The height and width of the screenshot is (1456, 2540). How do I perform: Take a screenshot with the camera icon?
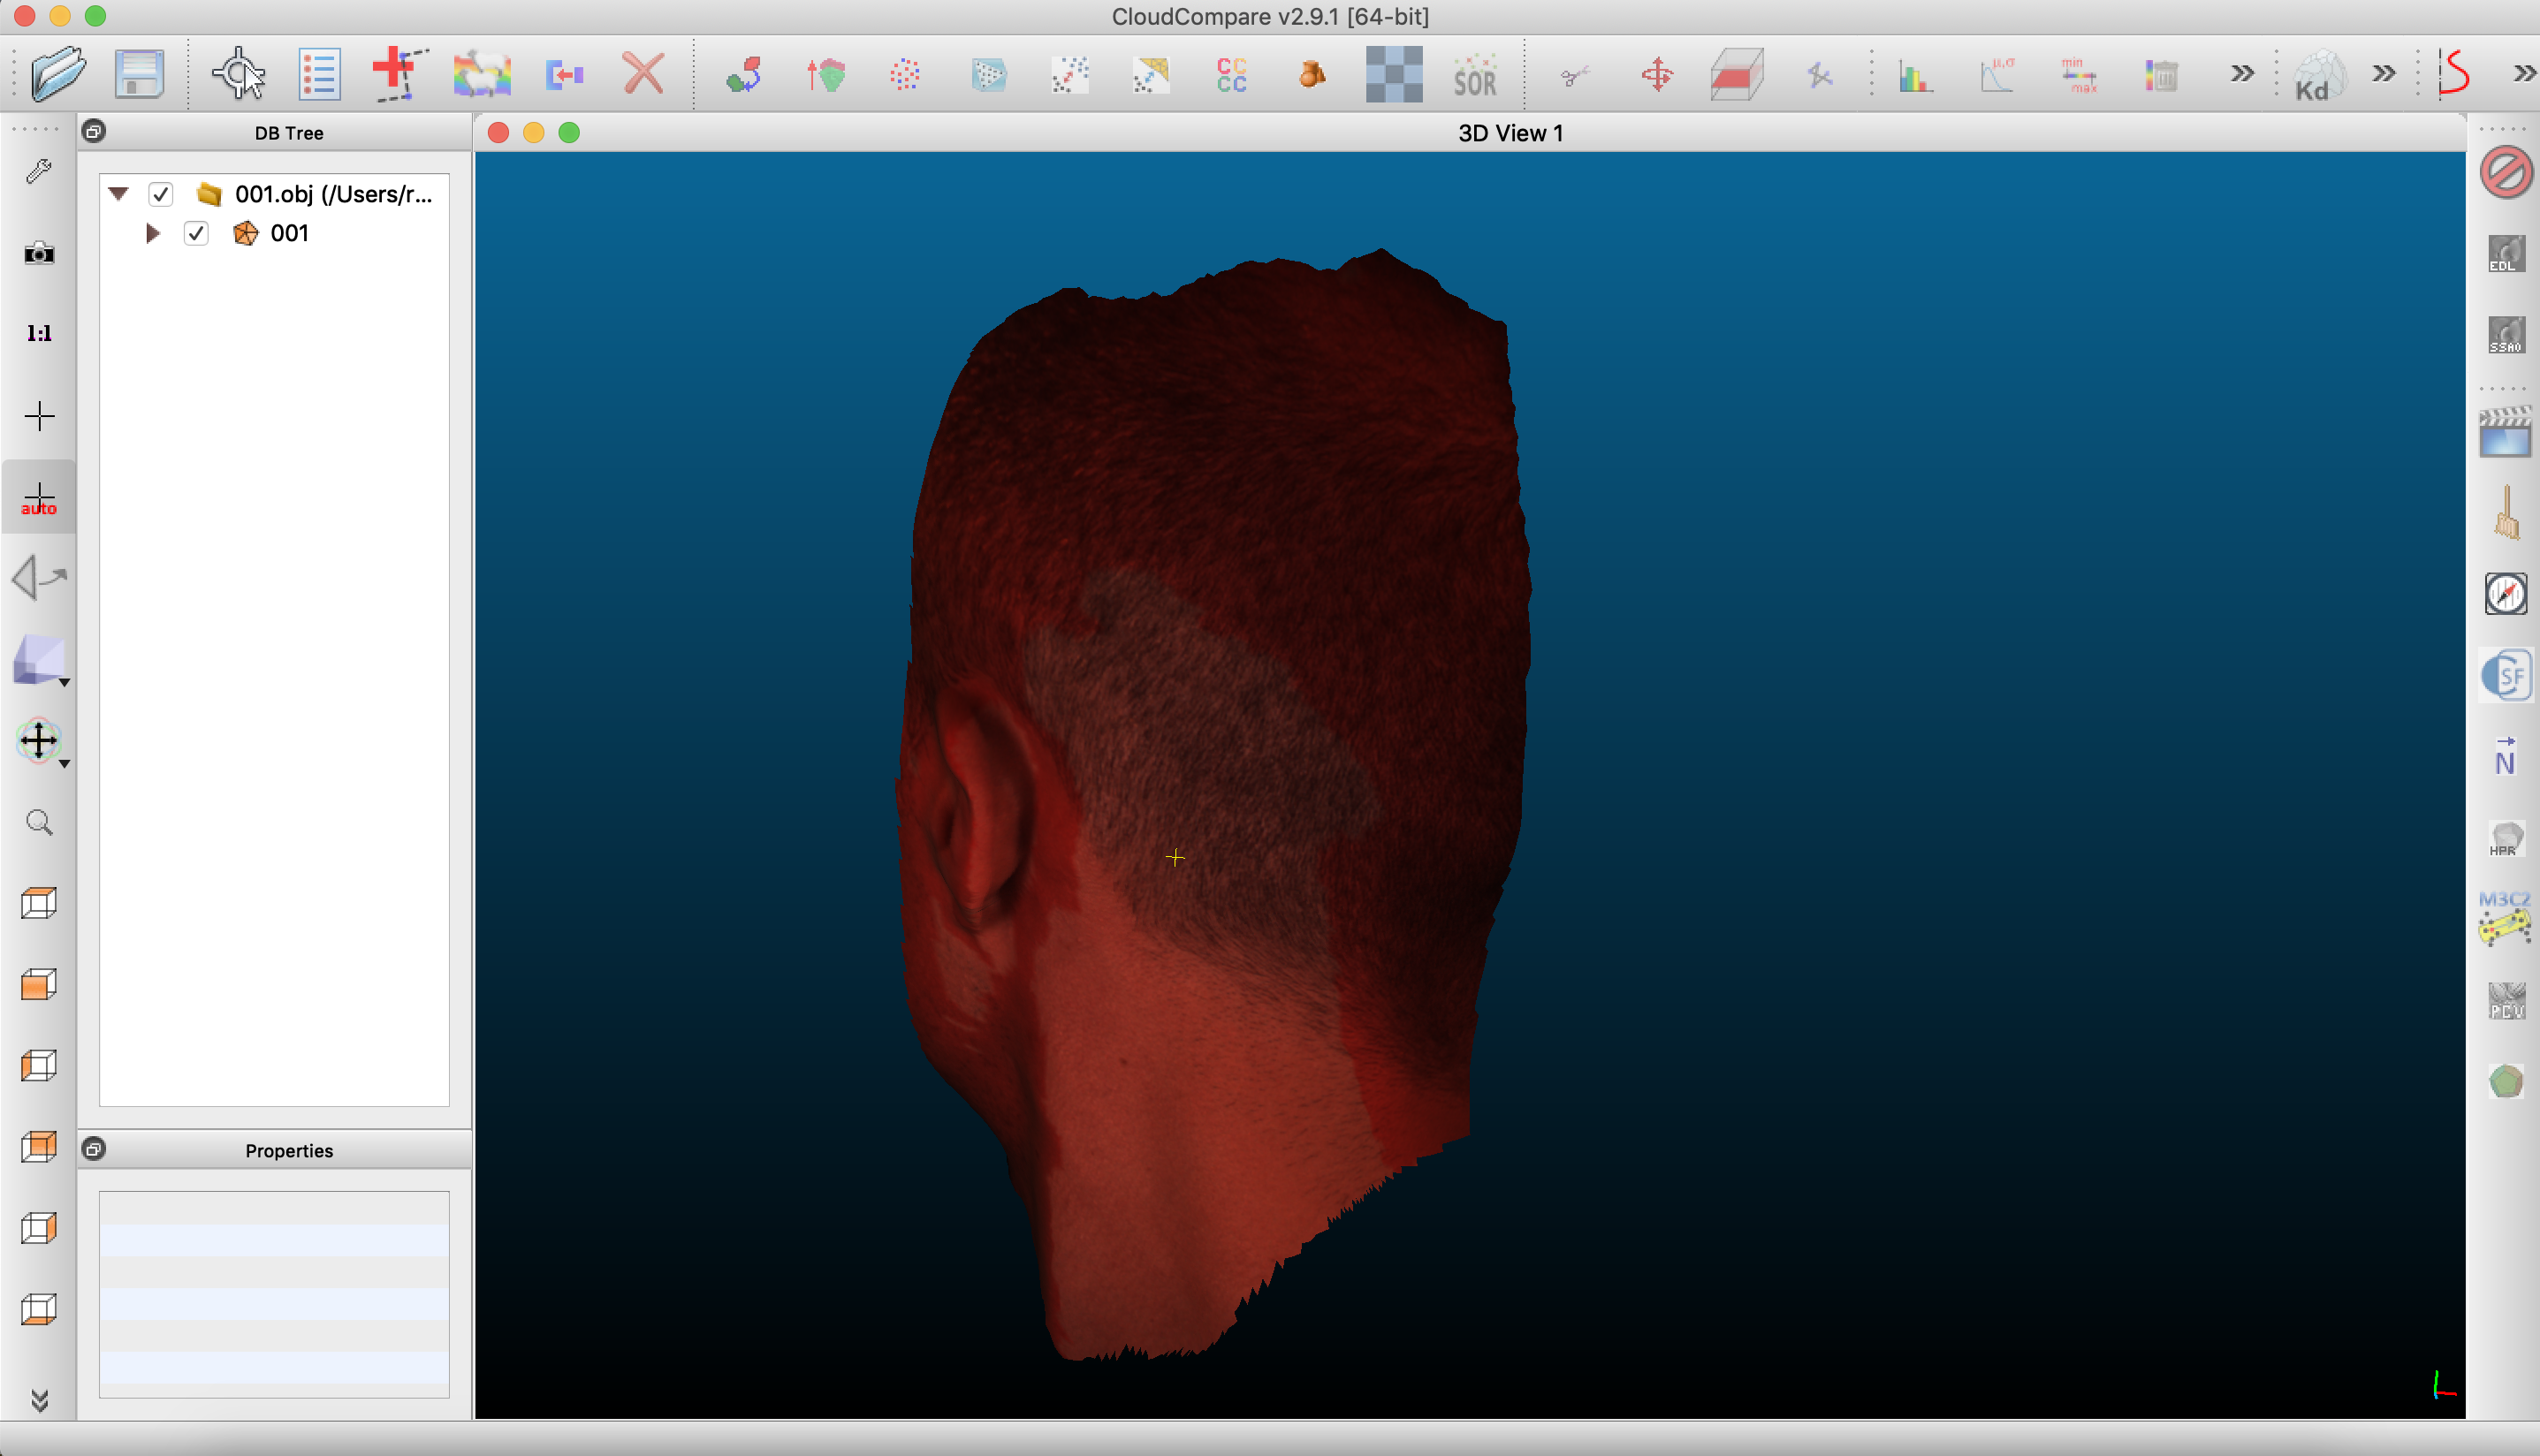[x=38, y=254]
